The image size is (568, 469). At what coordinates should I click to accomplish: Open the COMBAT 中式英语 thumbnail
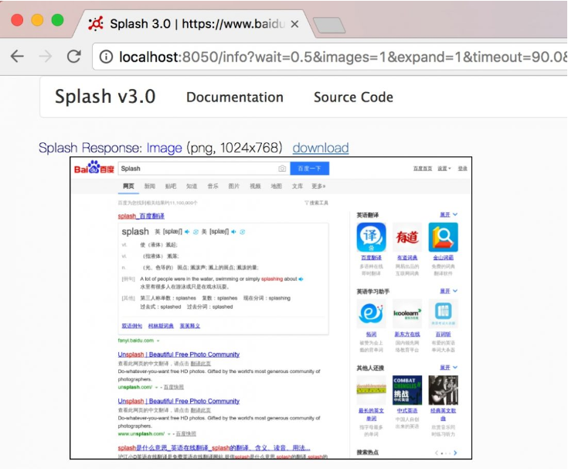(x=407, y=390)
